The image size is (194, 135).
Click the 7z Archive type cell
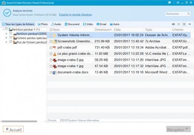pyautogui.click(x=153, y=41)
